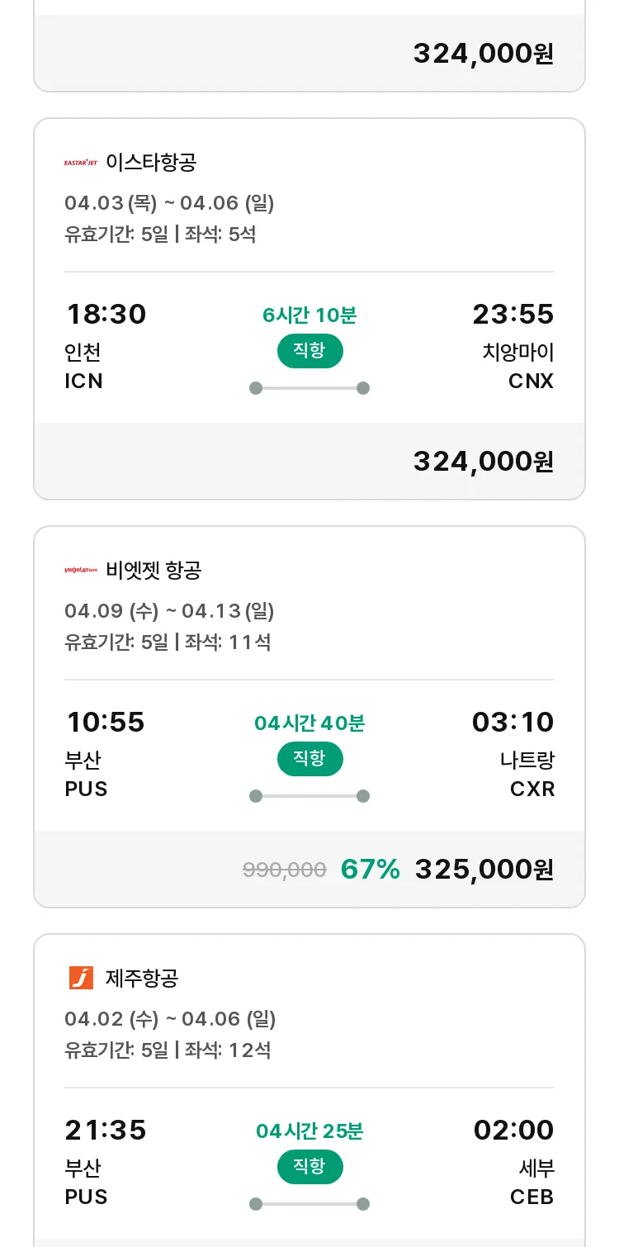Select the 18:30 Incheon departure time
This screenshot has width=619, height=1247.
coord(106,315)
